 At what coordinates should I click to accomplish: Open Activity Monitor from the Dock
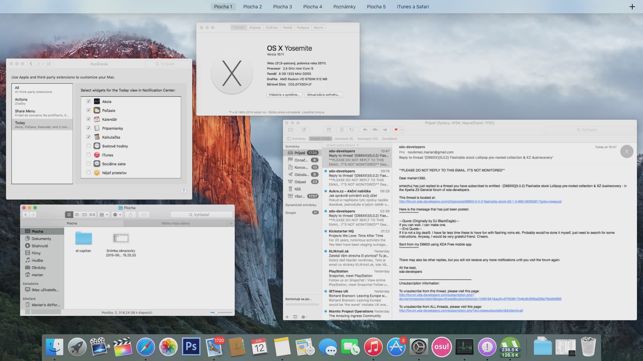[464, 347]
